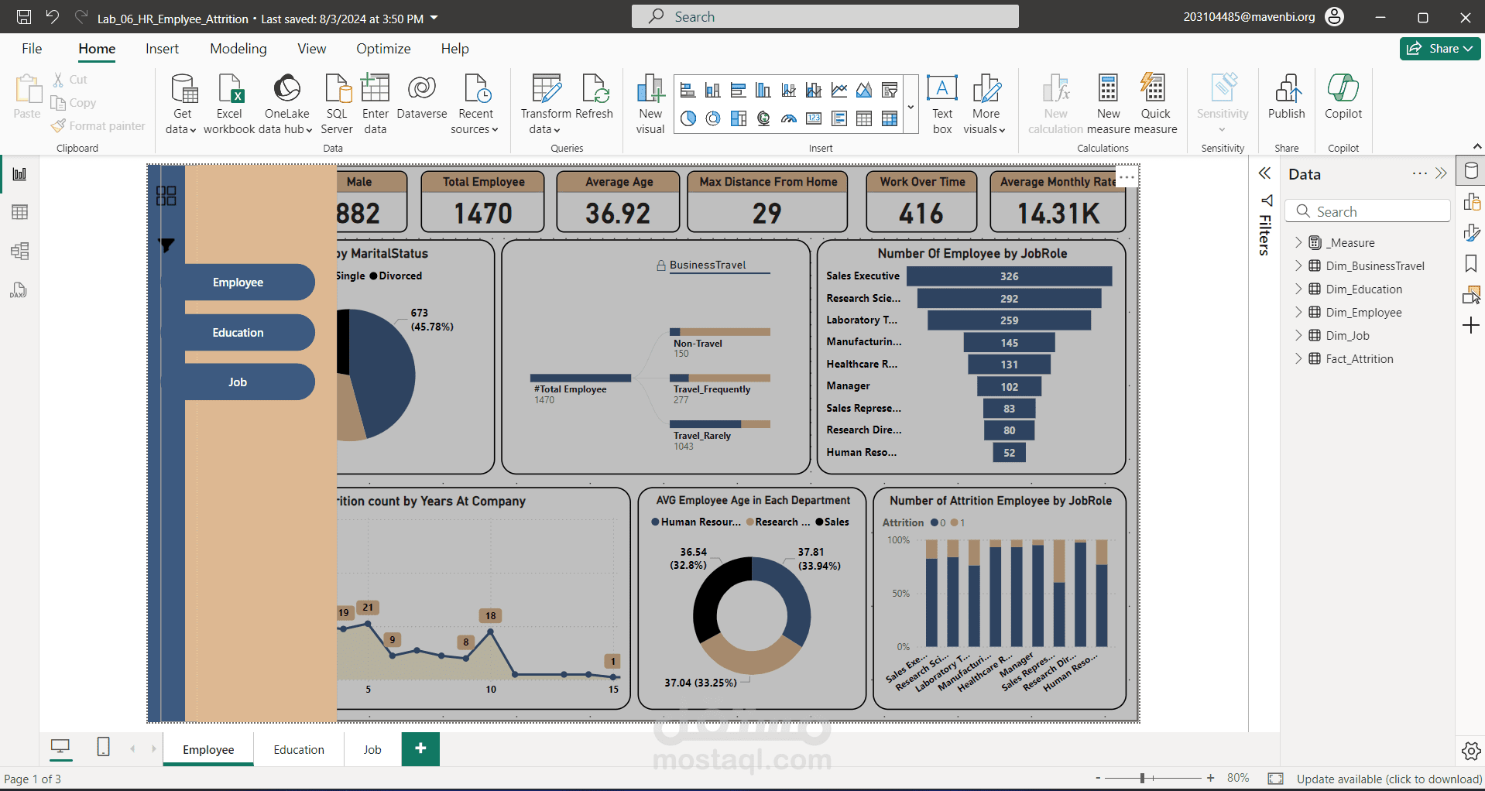
Task: Expand the _Measure table
Action: pos(1298,242)
